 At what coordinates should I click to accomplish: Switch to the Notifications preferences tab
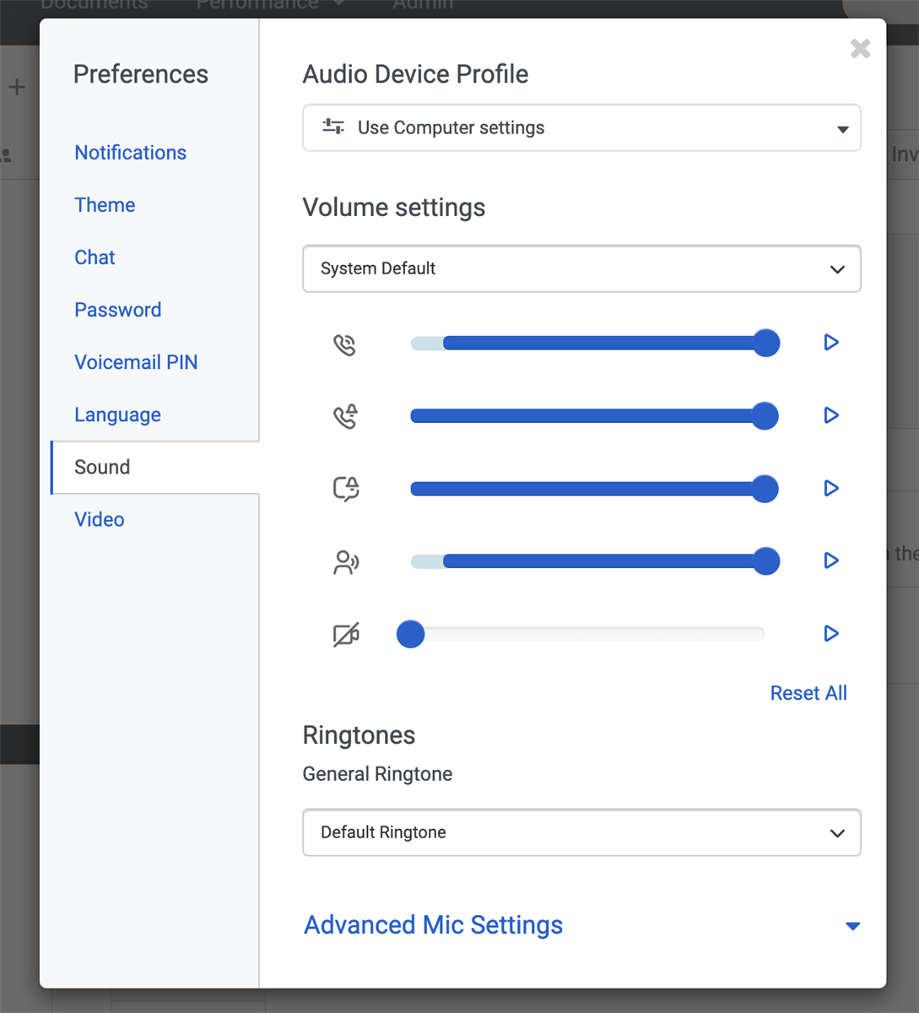[x=130, y=153]
